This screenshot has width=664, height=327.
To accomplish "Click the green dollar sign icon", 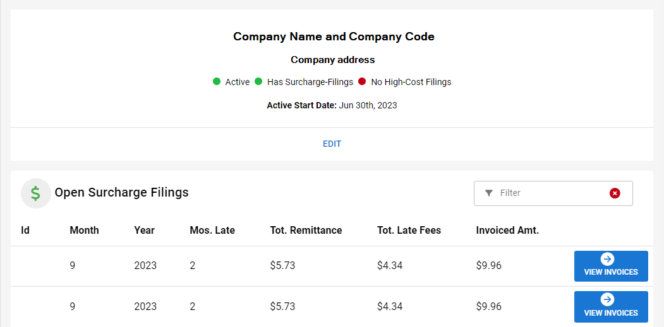I will point(36,193).
